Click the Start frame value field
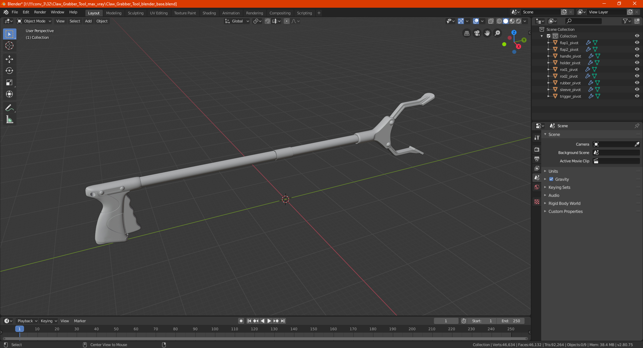This screenshot has height=348, width=643. pos(482,321)
